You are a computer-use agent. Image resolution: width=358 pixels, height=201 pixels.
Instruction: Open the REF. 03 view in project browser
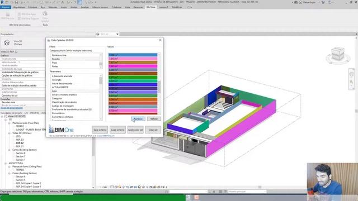point(20,140)
